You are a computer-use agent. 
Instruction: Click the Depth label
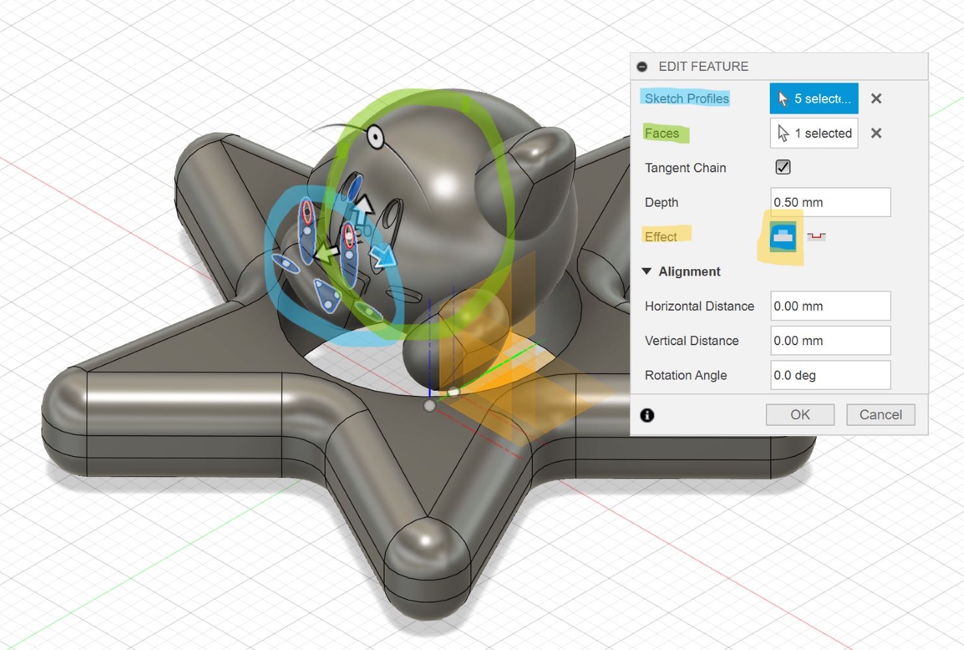click(x=661, y=202)
